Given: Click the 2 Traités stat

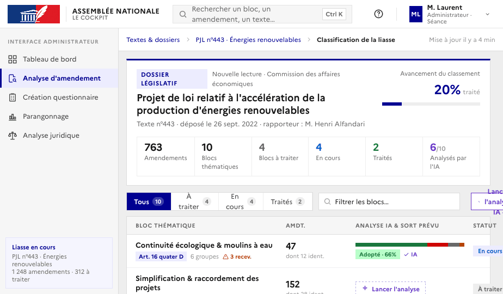Looking at the screenshot, I should (x=394, y=156).
